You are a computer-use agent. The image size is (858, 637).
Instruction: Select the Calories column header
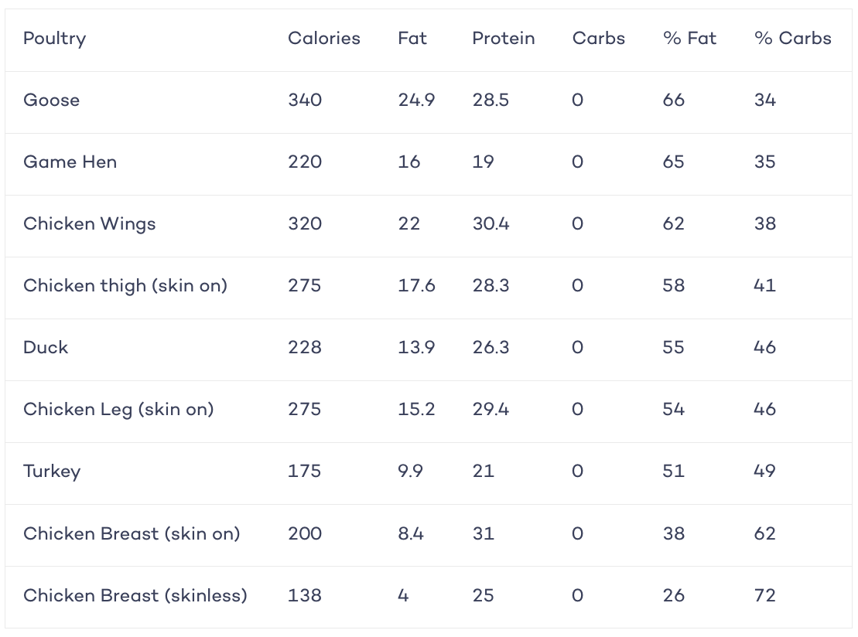pyautogui.click(x=324, y=39)
